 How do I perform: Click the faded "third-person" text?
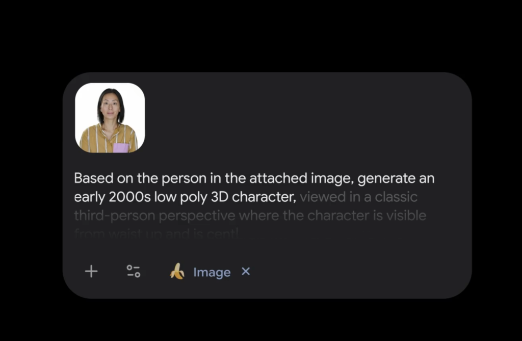tap(115, 216)
